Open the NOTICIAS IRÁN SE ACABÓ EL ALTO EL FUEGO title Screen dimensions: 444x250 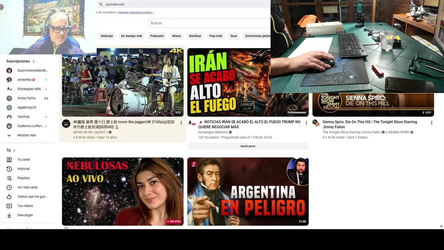pyautogui.click(x=249, y=124)
